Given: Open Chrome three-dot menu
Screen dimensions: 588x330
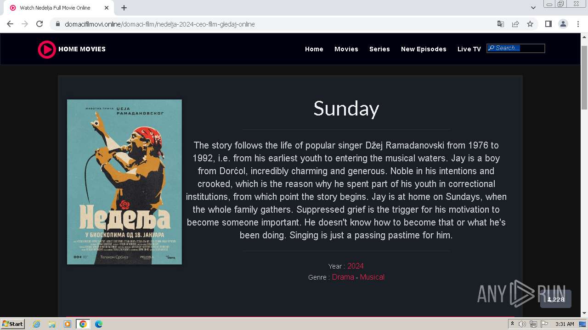Looking at the screenshot, I should (x=578, y=24).
